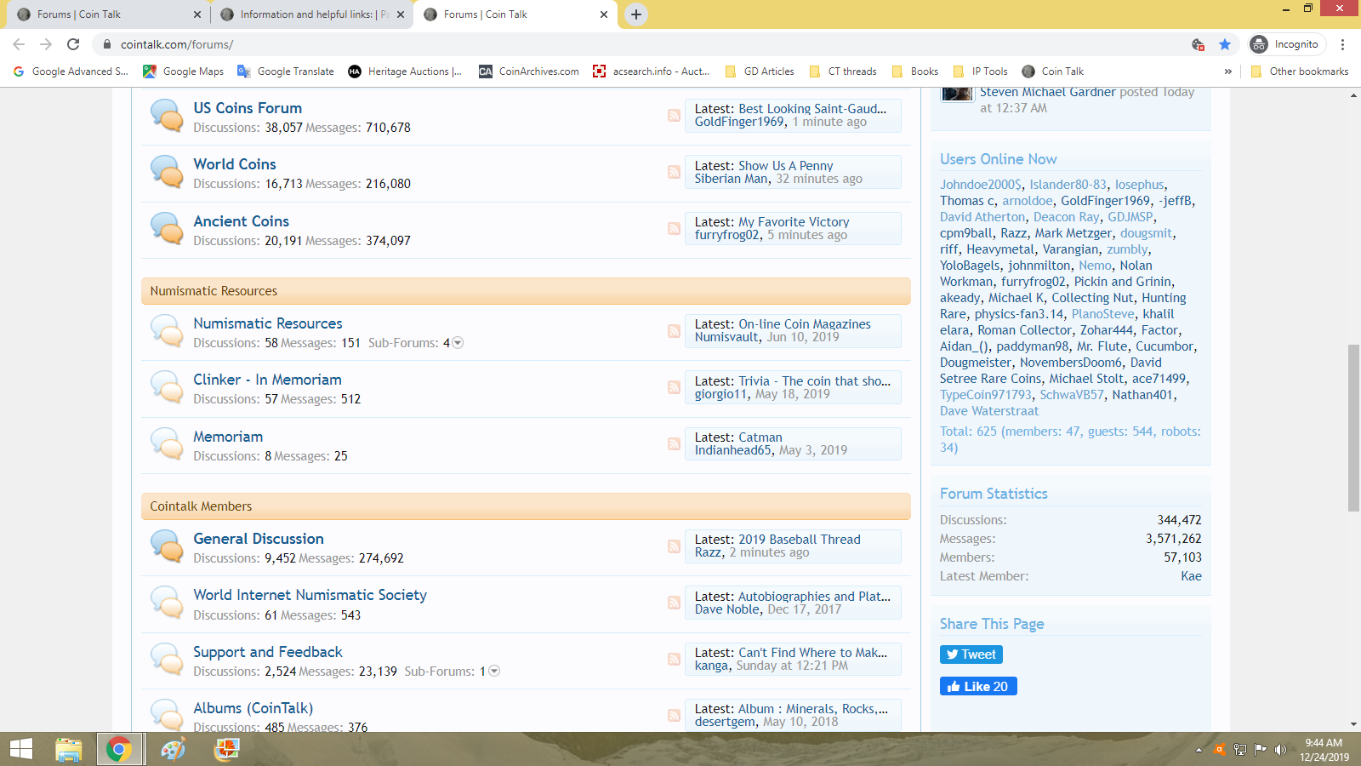Open Chrome from the Windows taskbar
The height and width of the screenshot is (766, 1361).
coord(119,749)
